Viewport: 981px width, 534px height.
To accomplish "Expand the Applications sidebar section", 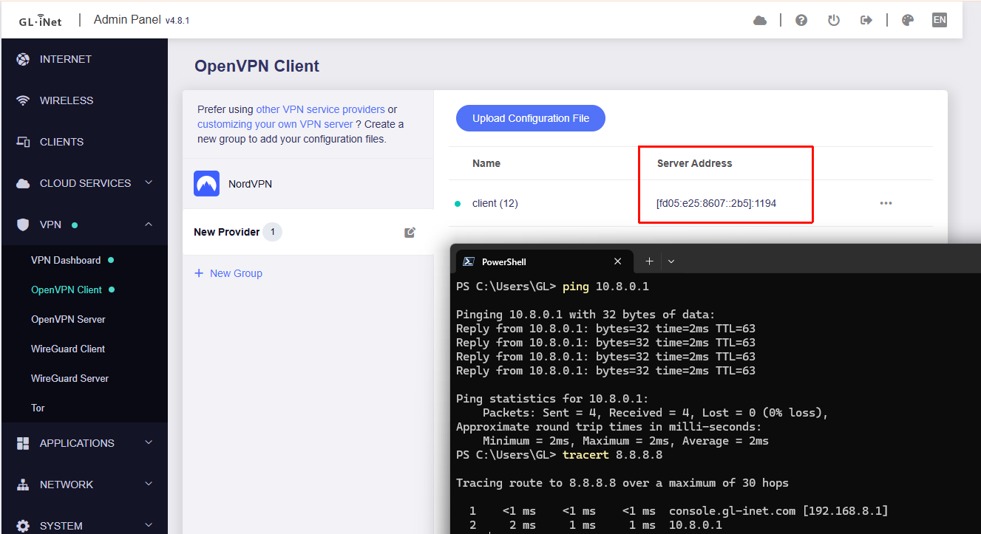I will pos(149,443).
